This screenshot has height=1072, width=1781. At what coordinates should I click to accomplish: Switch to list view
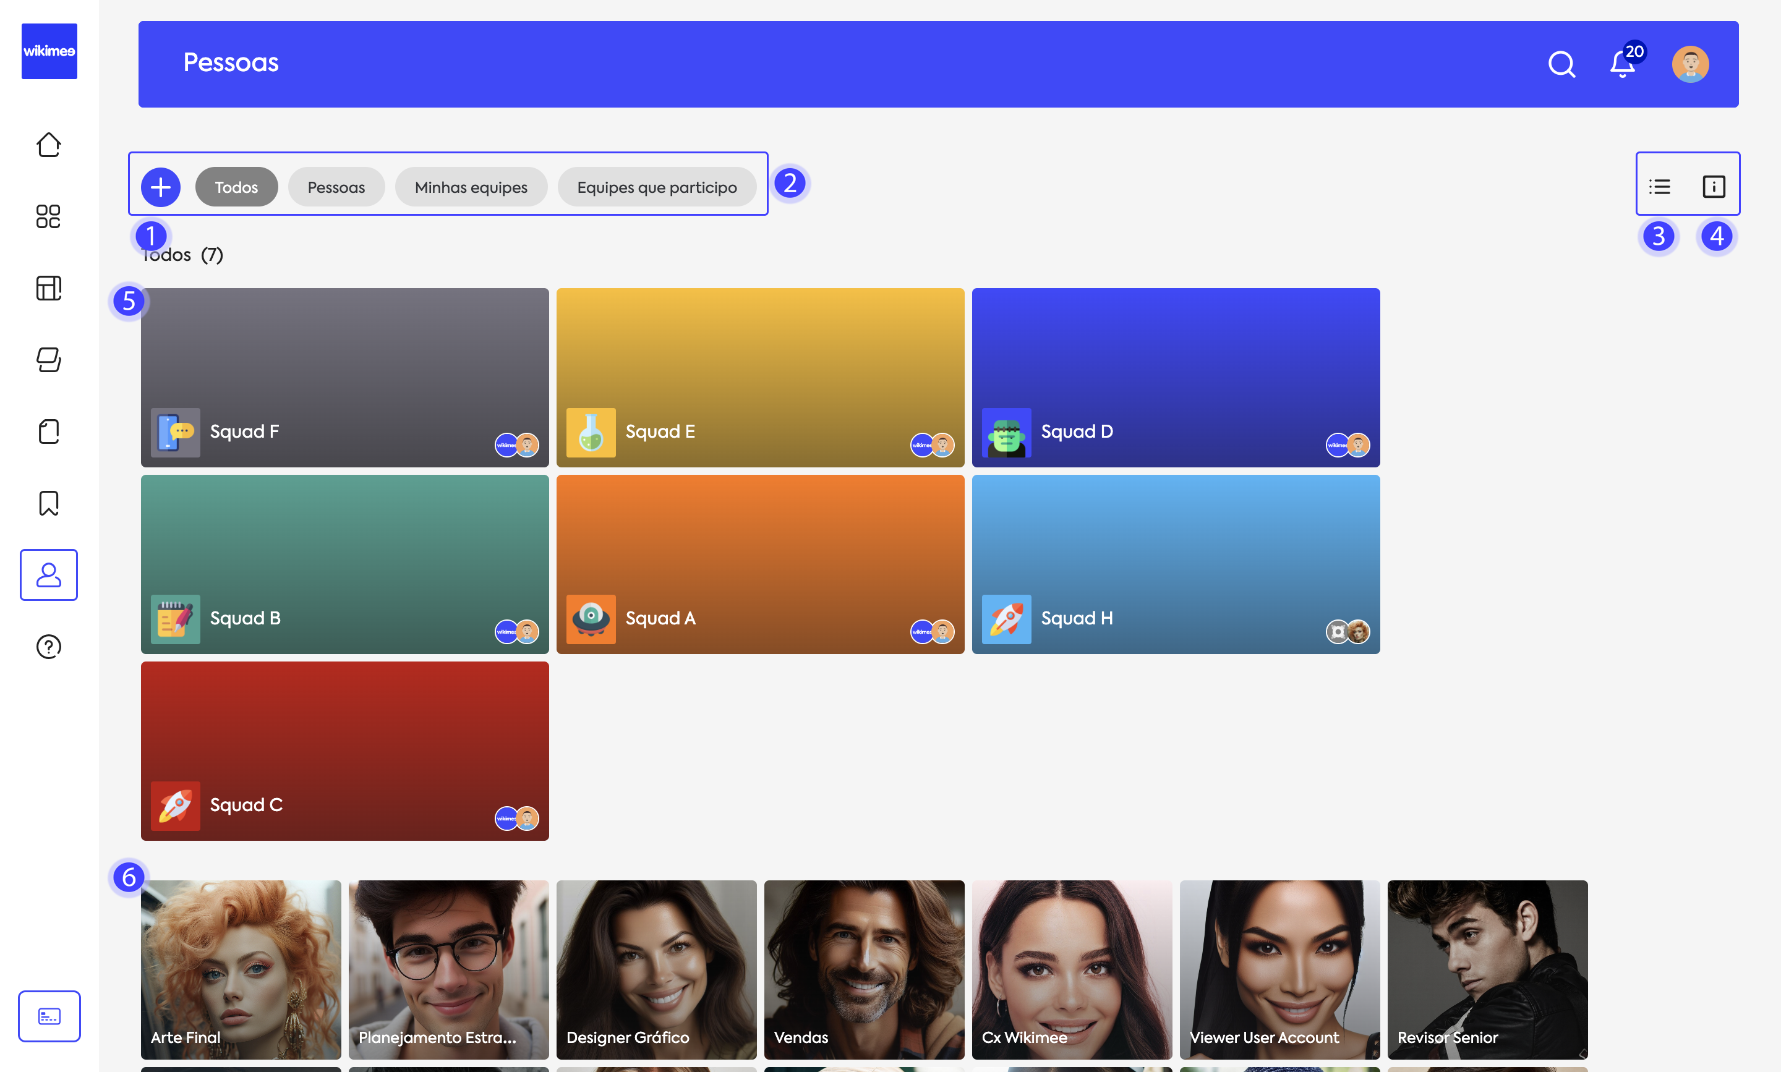[x=1660, y=187]
